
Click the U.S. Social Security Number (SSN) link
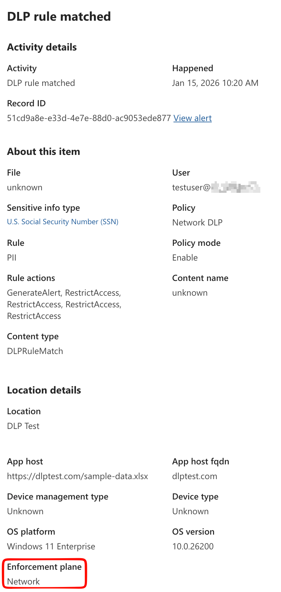63,222
